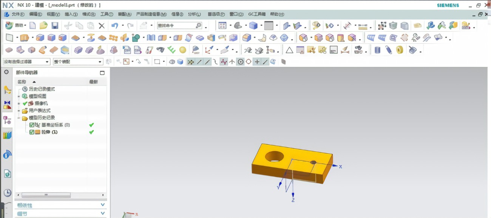Click the command finder search field
This screenshot has width=491, height=218.
(x=179, y=26)
